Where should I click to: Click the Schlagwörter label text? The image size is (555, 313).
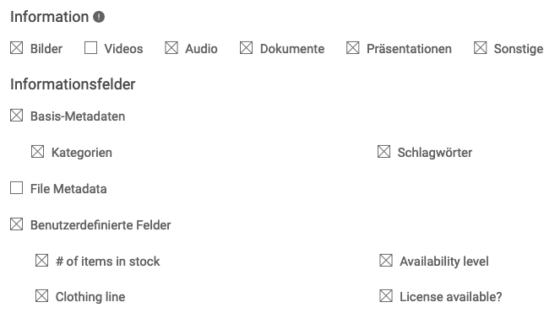point(435,153)
